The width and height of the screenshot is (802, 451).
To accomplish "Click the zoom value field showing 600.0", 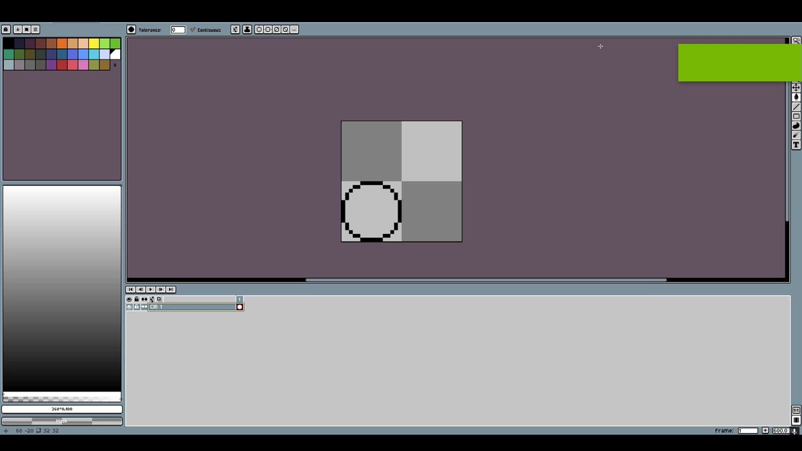I will [x=781, y=431].
